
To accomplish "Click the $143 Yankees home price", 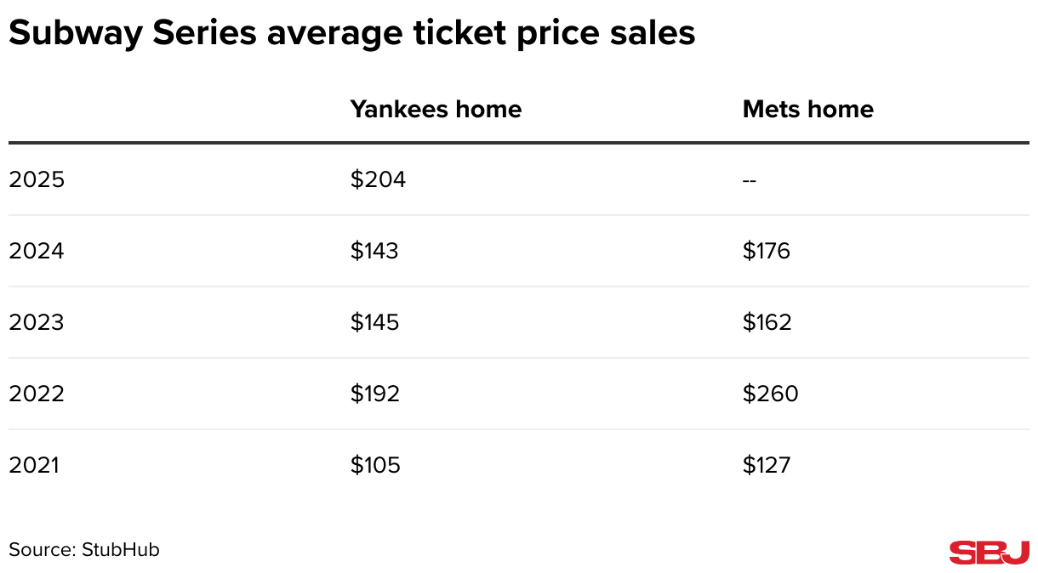I will pyautogui.click(x=374, y=252).
